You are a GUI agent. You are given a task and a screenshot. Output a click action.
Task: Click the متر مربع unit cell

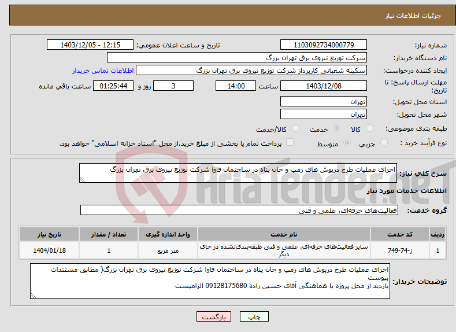(x=168, y=250)
